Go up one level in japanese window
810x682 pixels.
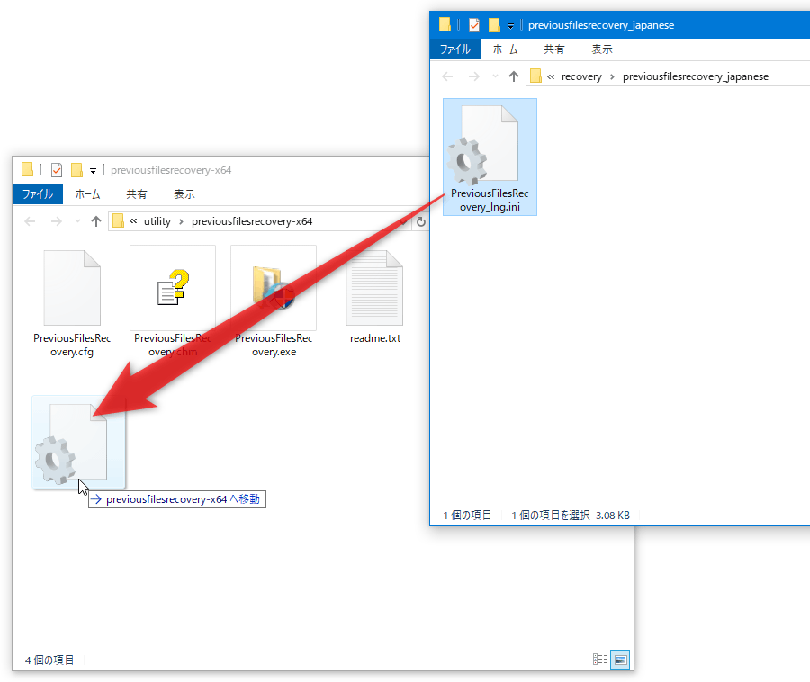514,76
